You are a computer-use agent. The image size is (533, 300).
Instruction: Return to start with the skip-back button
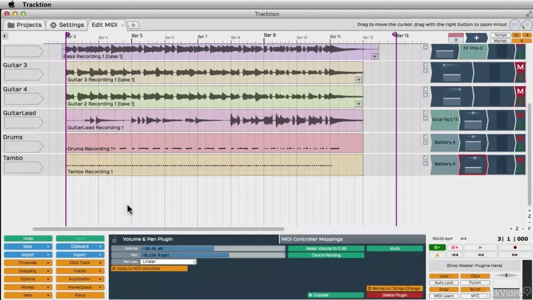tap(455, 255)
